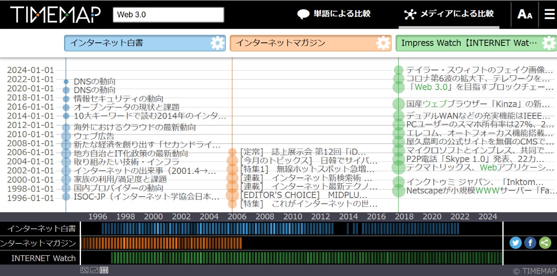Open article 家族の利用/満足度と課題
The width and height of the screenshot is (557, 276).
click(x=120, y=179)
